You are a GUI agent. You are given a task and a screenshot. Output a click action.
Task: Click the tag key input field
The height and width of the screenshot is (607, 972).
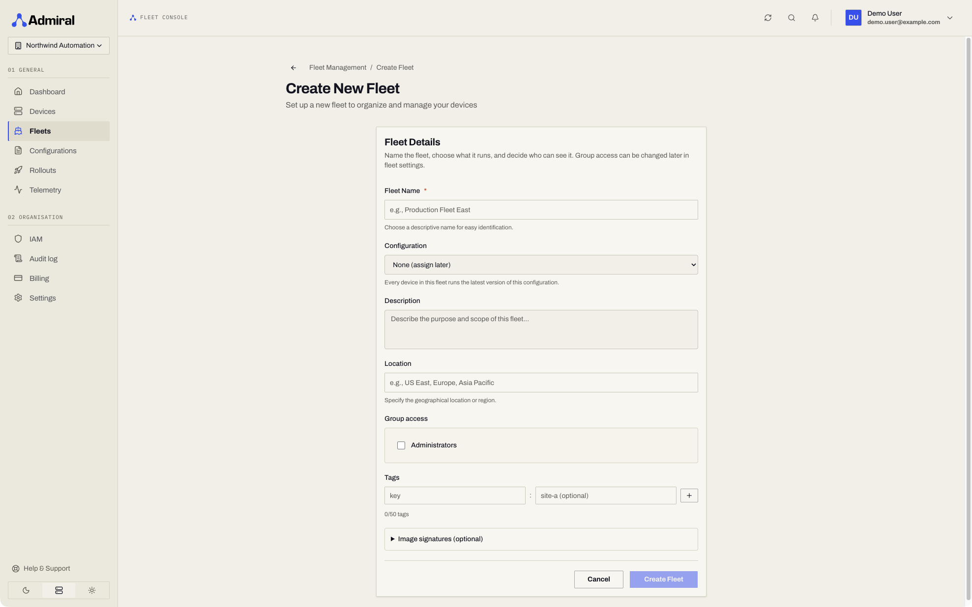(455, 496)
